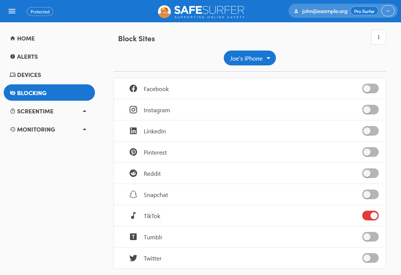The image size is (401, 275).
Task: Click the Snapchat label text
Action: point(156,195)
